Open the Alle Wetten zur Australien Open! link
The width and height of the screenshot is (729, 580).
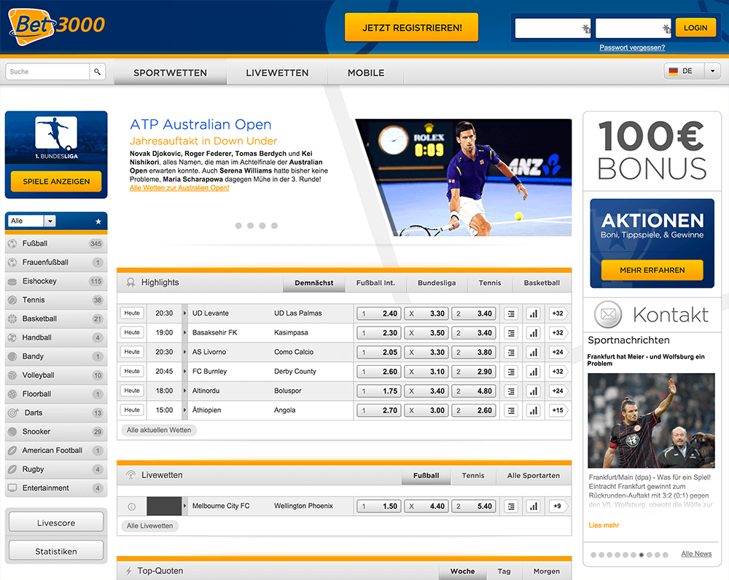click(x=179, y=188)
